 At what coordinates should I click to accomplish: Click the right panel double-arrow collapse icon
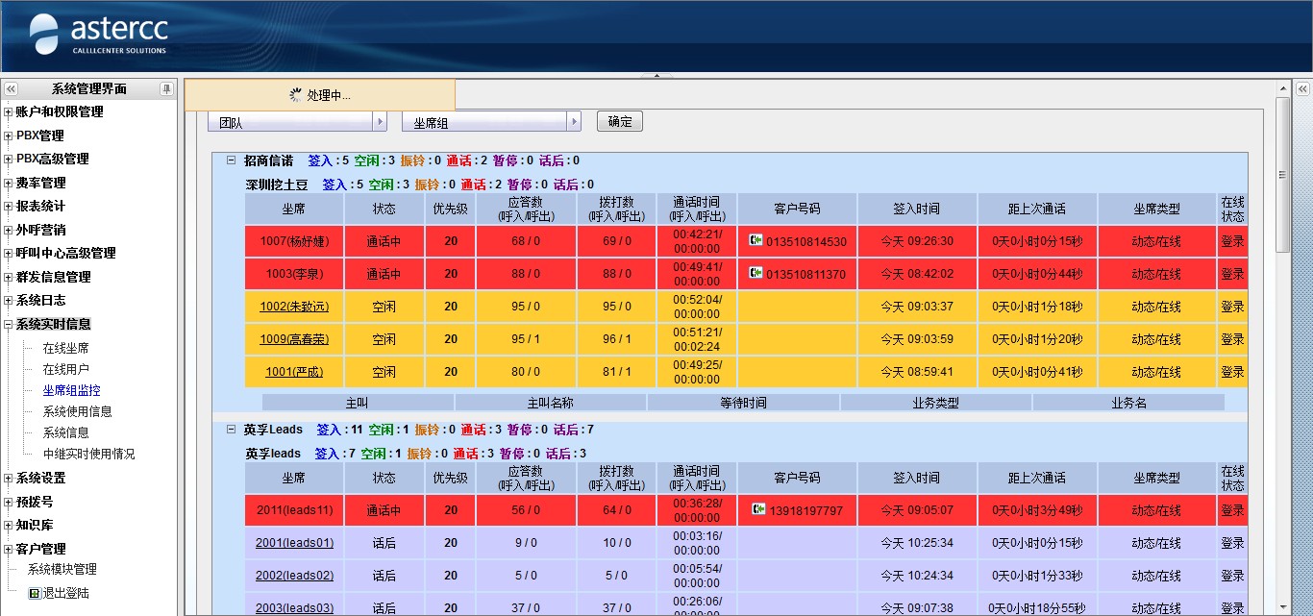coord(1302,88)
